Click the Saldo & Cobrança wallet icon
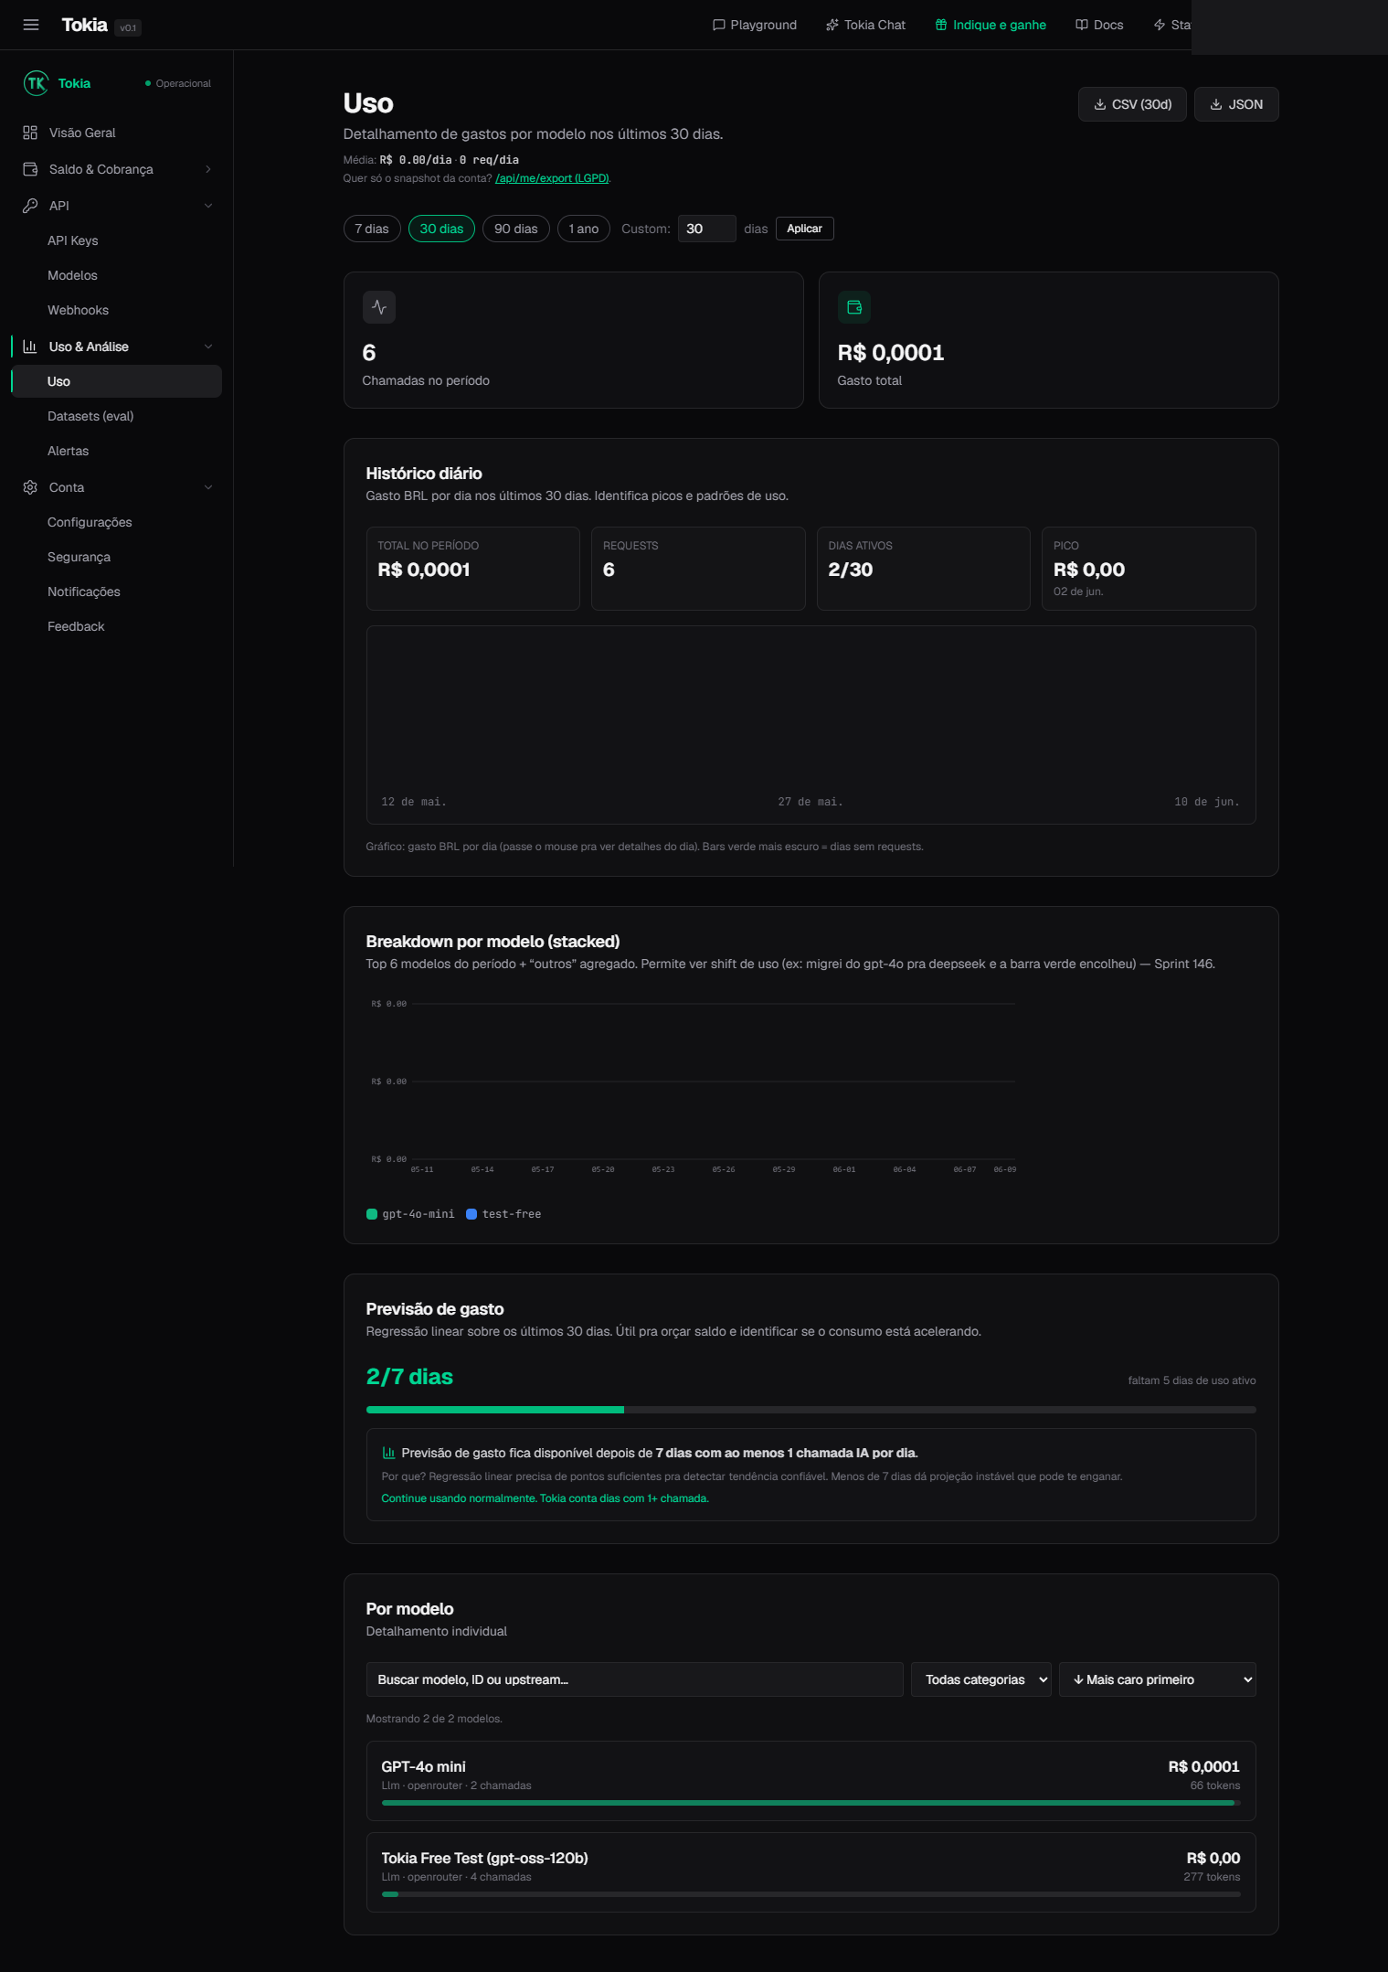 [x=30, y=169]
